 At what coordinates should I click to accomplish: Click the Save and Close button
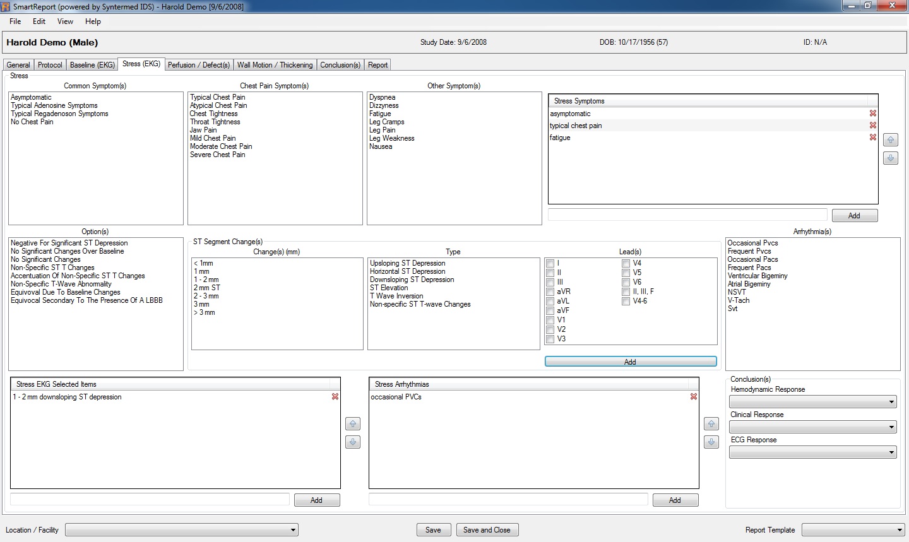tap(487, 530)
